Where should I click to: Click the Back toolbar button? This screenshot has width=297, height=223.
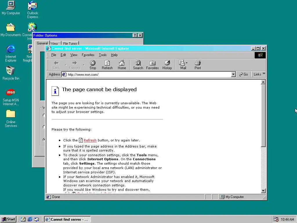[x=56, y=65]
